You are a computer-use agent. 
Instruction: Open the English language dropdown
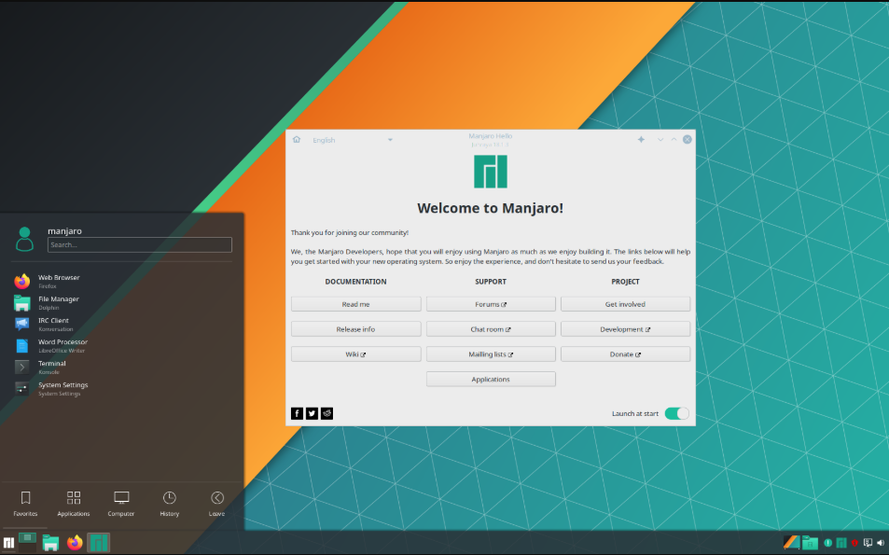352,140
